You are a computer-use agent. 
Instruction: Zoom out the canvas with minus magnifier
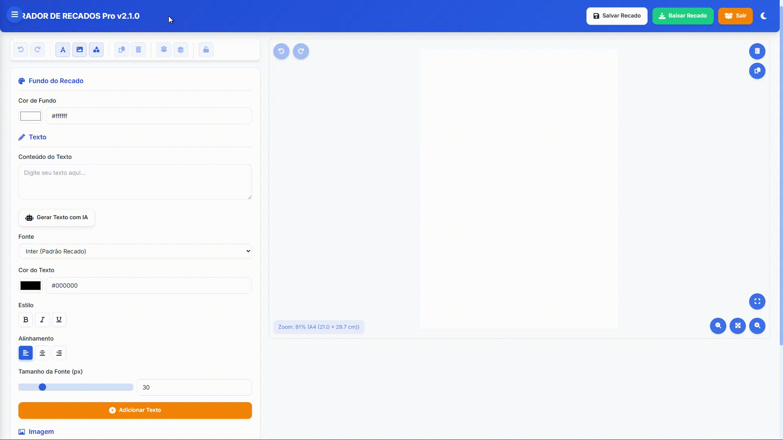click(x=718, y=326)
